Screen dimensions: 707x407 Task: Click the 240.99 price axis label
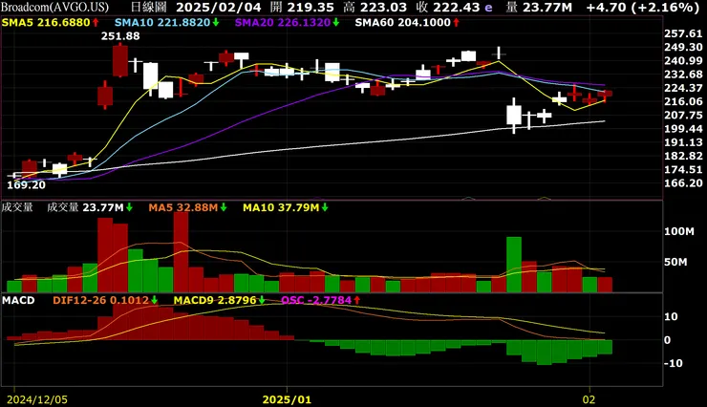(x=683, y=61)
